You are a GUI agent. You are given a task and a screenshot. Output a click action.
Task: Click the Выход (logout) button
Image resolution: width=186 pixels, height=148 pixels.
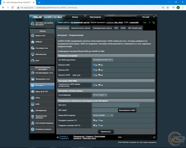pyautogui.click(x=75, y=17)
